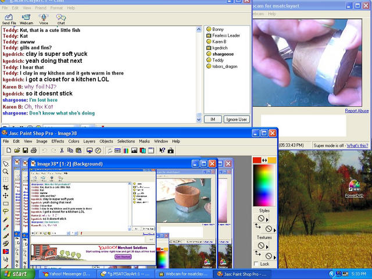
Task: Select user kgedrich in chat list
Action: click(217, 48)
